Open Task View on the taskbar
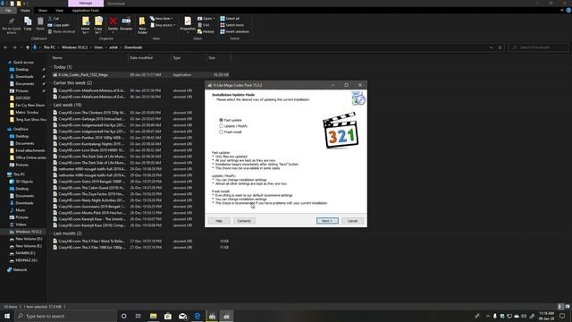Image resolution: width=572 pixels, height=322 pixels. [138, 316]
